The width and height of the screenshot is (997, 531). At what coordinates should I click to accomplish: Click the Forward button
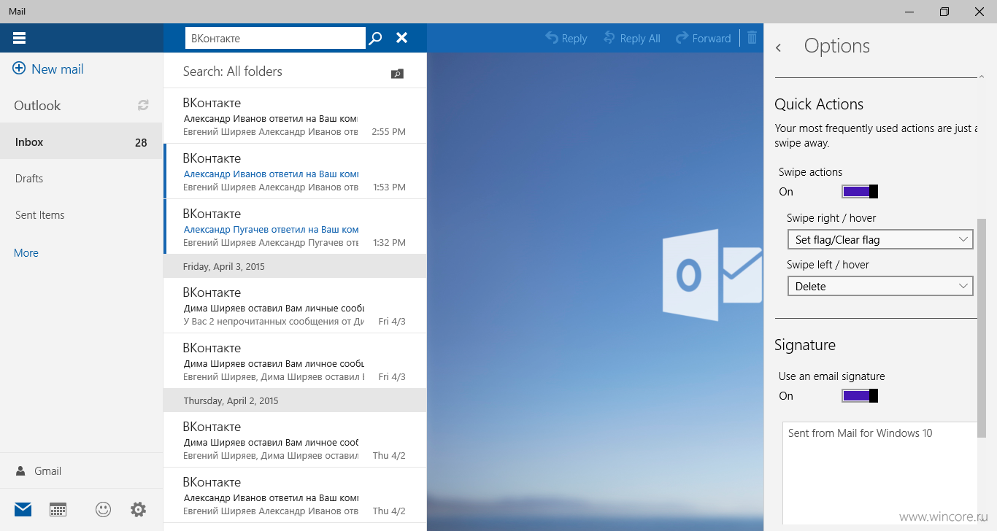click(704, 38)
